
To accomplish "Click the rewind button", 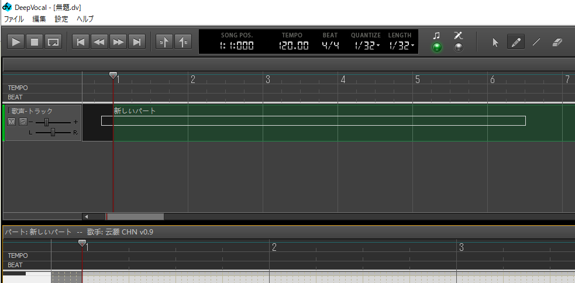I will click(x=99, y=42).
